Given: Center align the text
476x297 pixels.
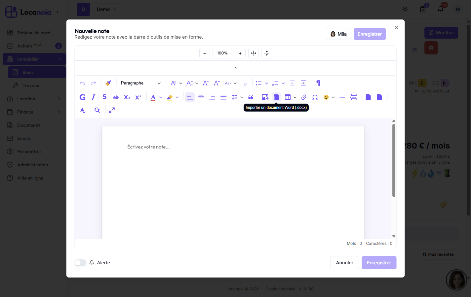Looking at the screenshot, I should [x=201, y=97].
